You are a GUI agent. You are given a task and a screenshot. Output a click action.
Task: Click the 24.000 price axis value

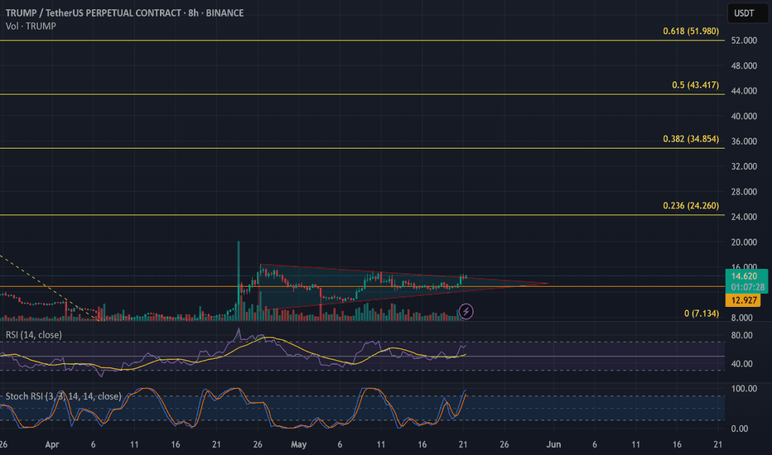coord(744,217)
